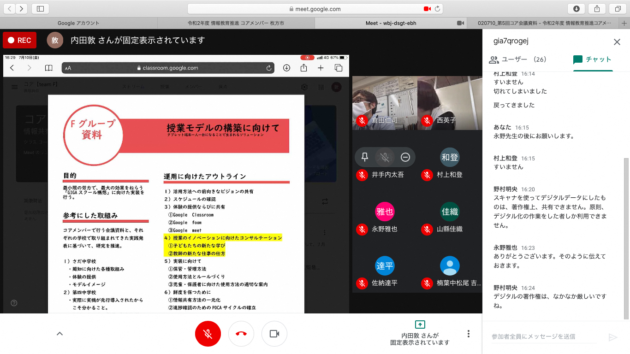Click the meeting code gia7qrogej

point(511,41)
